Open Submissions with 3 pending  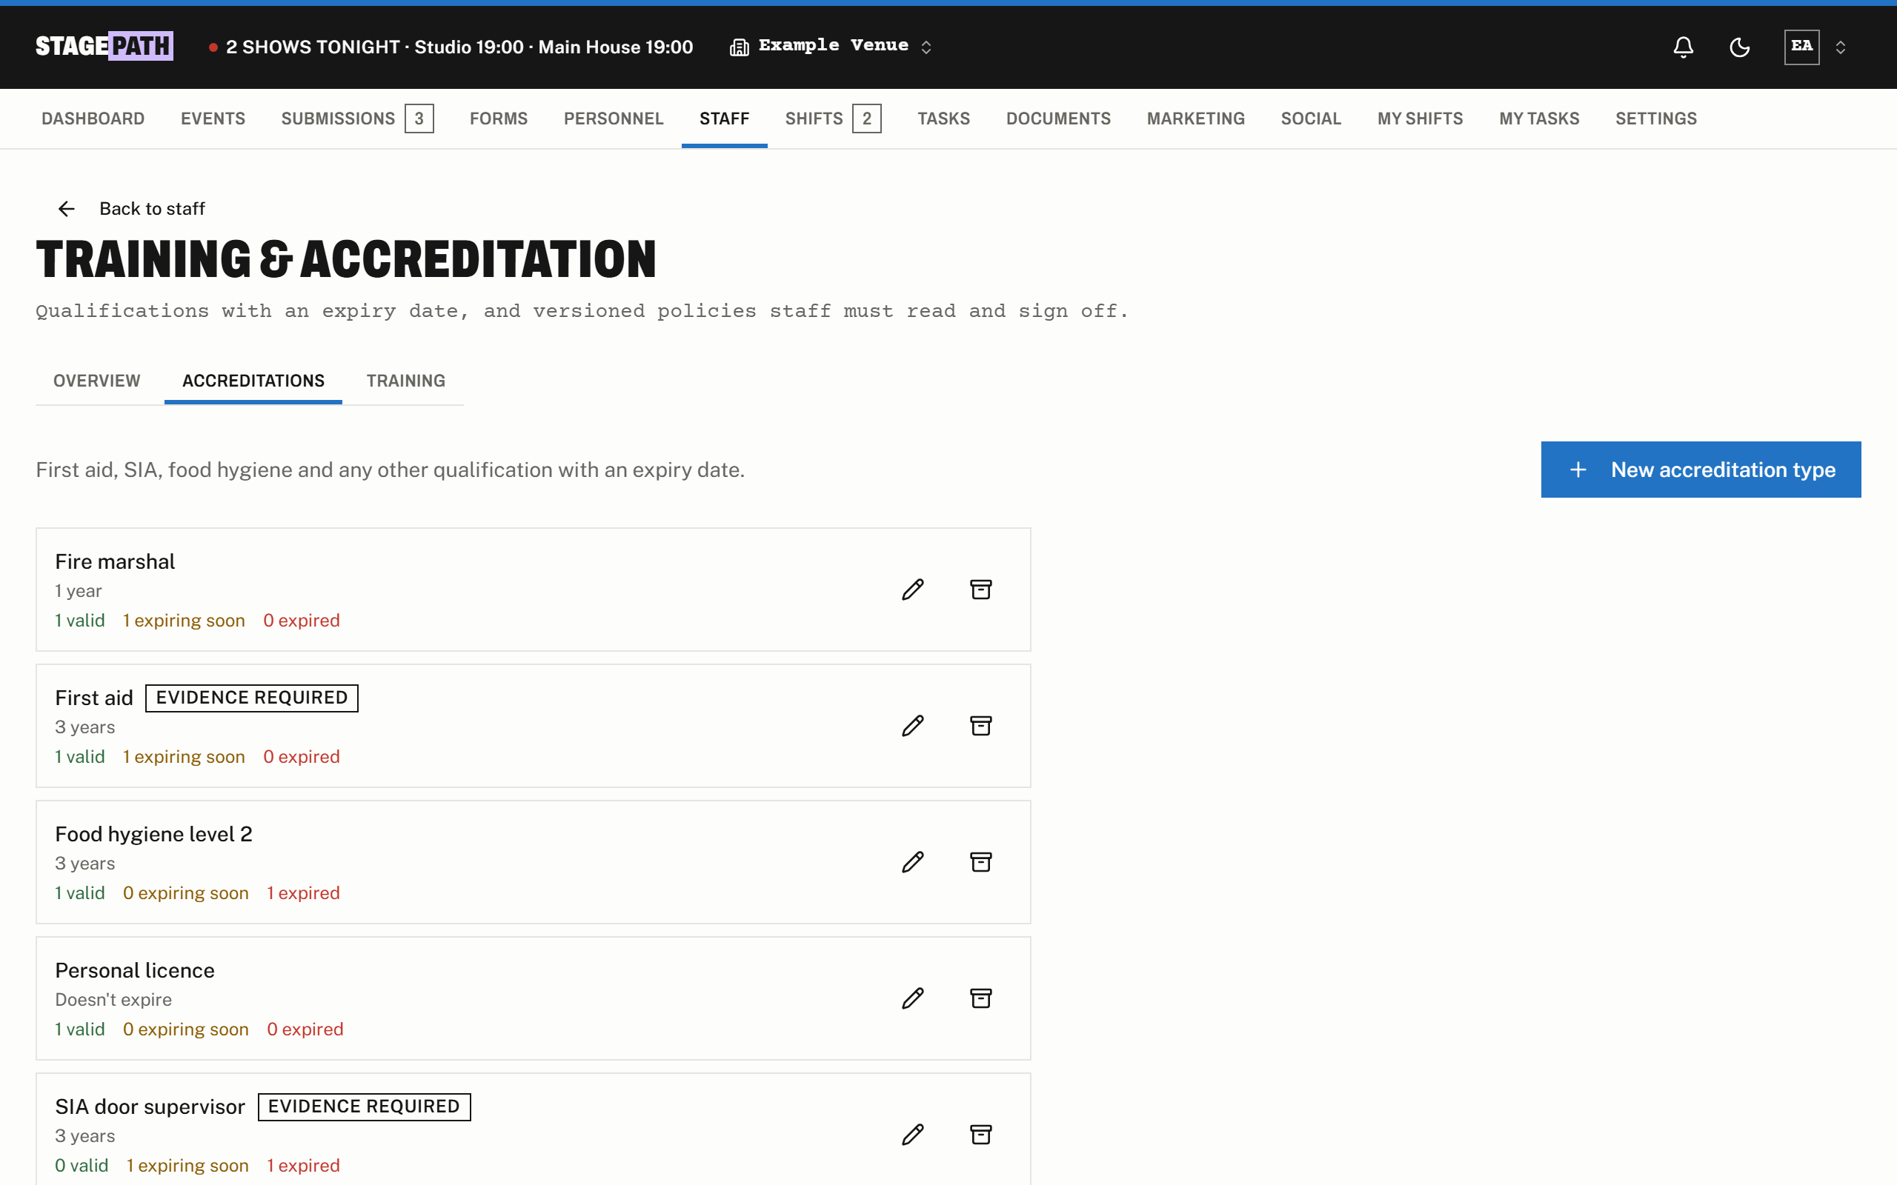pyautogui.click(x=356, y=118)
